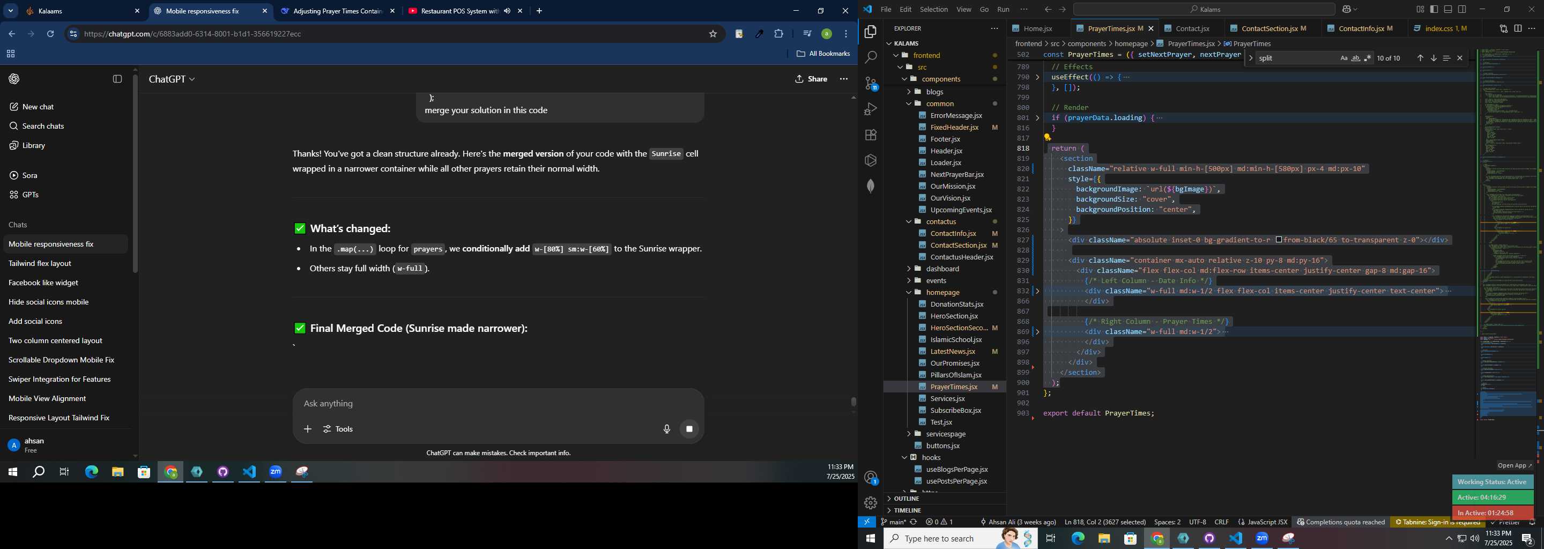Open Manage gear icon in VS Code
The image size is (1544, 549).
[x=870, y=503]
